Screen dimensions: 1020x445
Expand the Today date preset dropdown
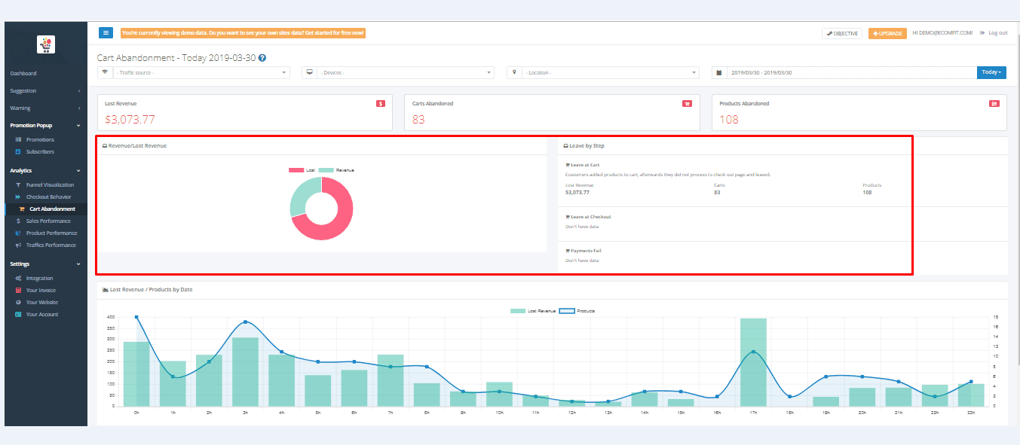(x=991, y=72)
